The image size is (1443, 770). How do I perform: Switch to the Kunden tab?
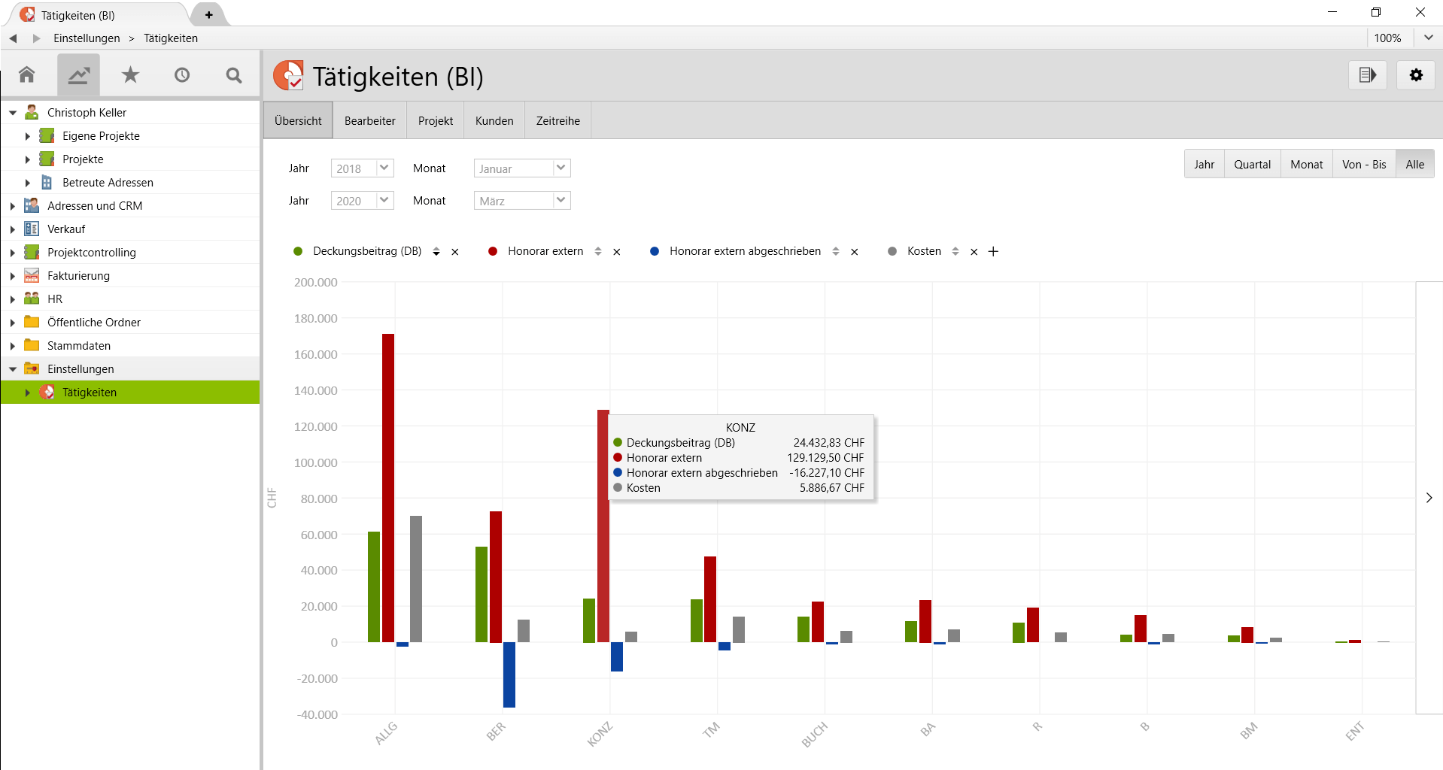pos(493,120)
